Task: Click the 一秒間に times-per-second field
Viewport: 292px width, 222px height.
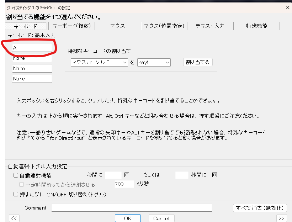Action: coord(113,175)
